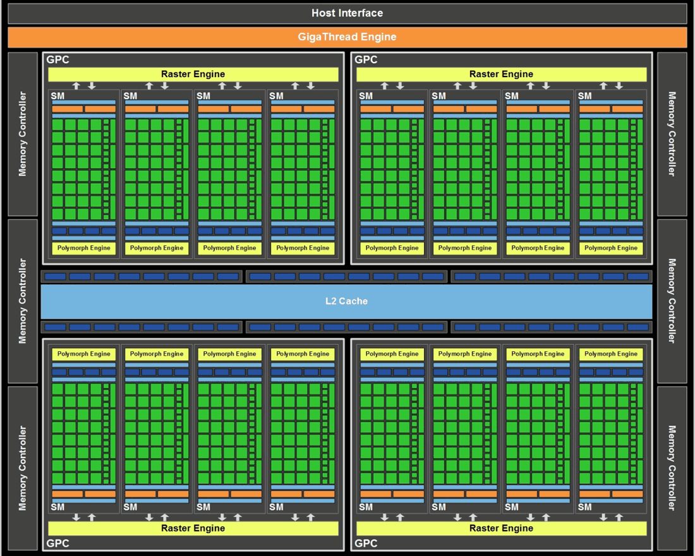This screenshot has width=695, height=556.
Task: Click the lower-right Memory Controller block
Action: click(672, 468)
